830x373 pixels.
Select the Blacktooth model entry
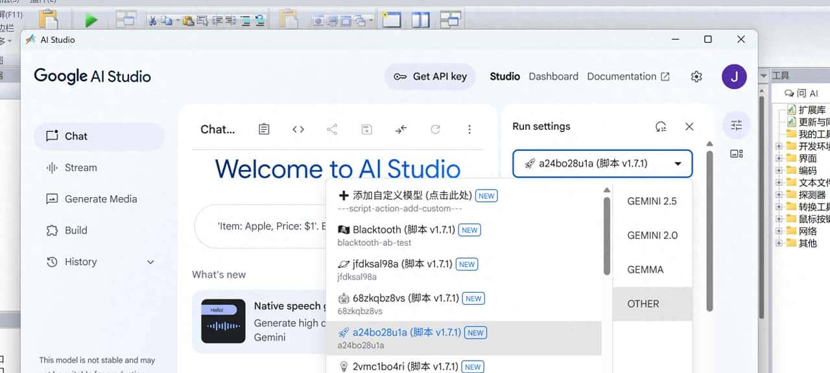tap(464, 235)
